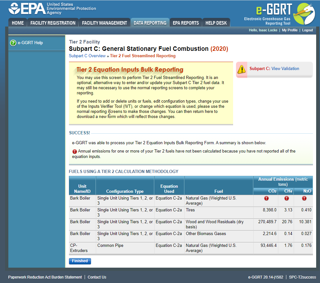
Task: Go to EPA REPORTS tab
Action: click(x=186, y=23)
